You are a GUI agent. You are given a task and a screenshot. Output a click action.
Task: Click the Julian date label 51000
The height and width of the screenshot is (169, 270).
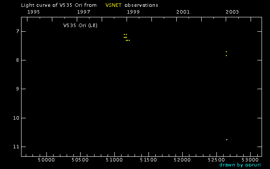point(114,160)
